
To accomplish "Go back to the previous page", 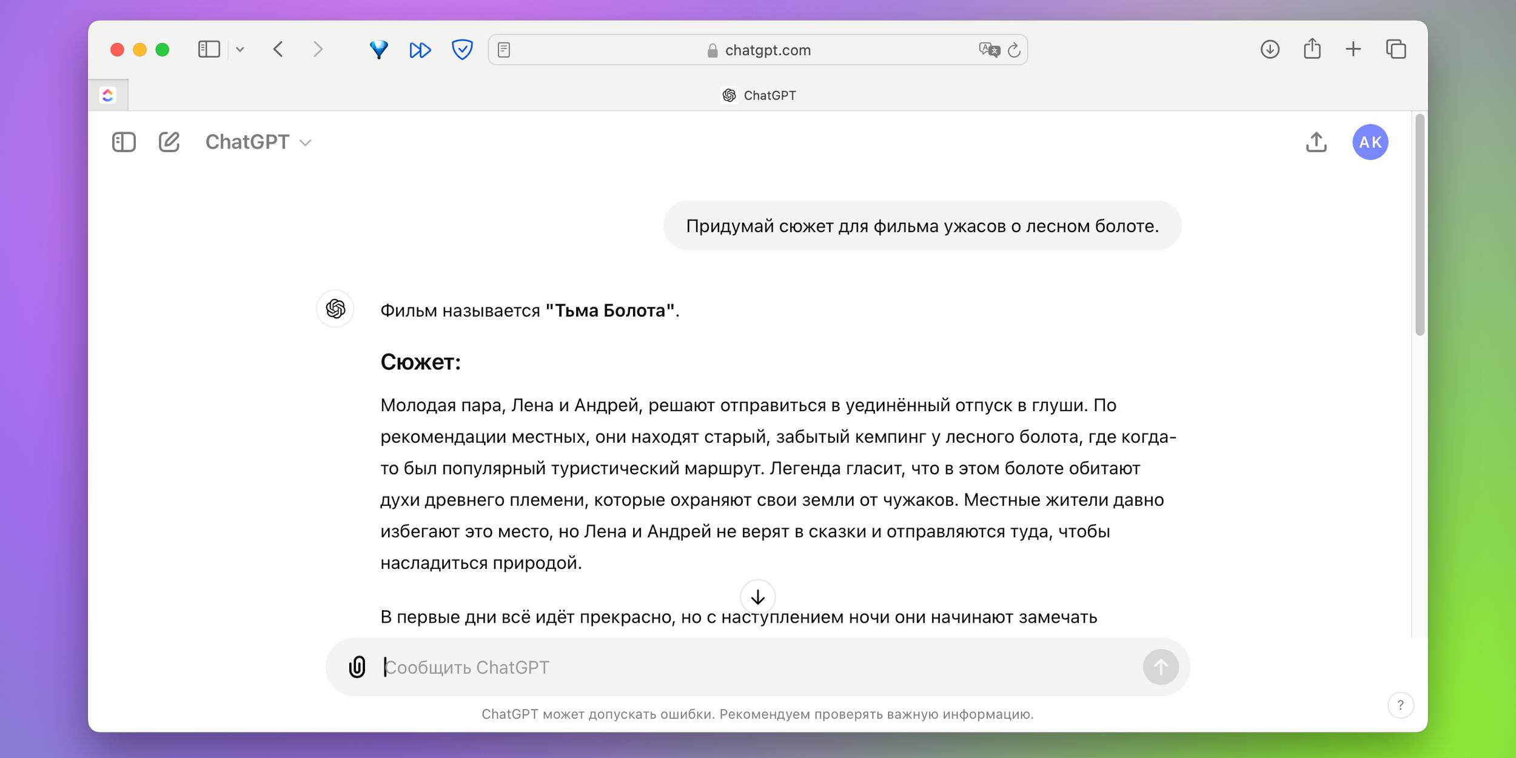I will (x=278, y=49).
